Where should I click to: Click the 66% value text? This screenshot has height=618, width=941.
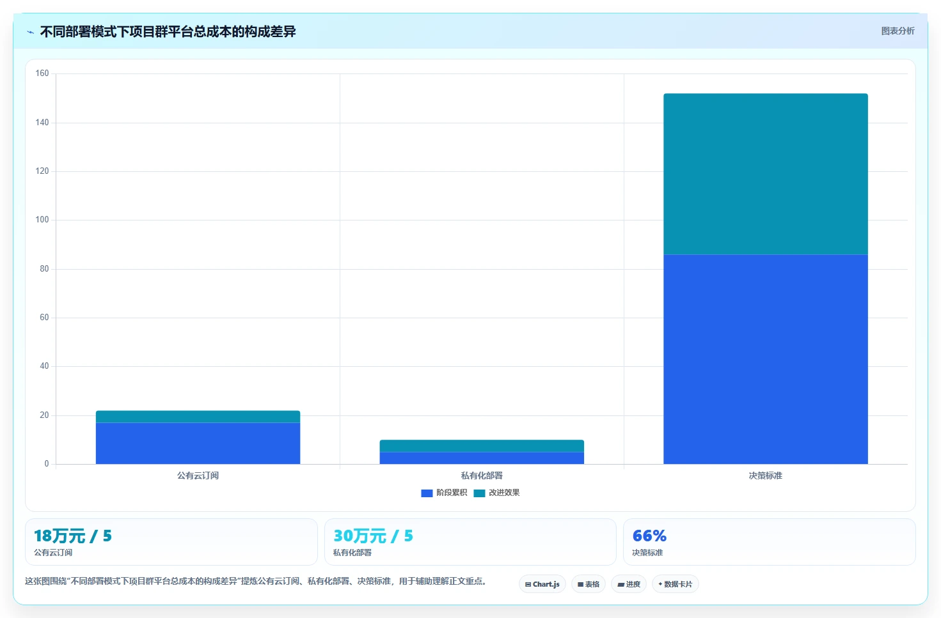click(x=649, y=536)
